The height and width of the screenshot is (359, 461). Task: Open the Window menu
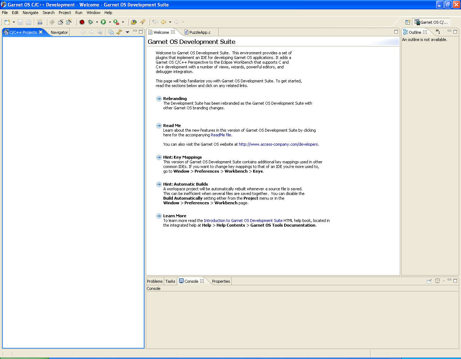pos(94,13)
